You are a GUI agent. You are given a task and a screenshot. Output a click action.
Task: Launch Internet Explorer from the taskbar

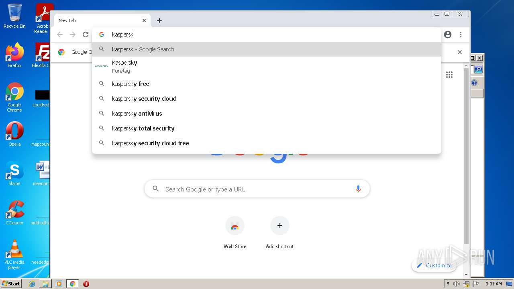point(32,284)
